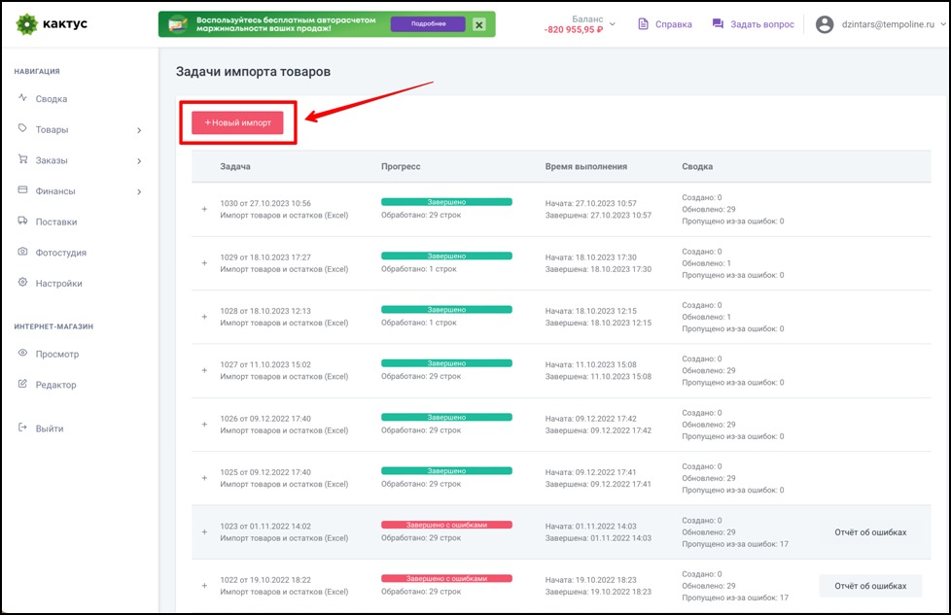
Task: Open Сводка via its sidebar icon
Action: pyautogui.click(x=22, y=98)
